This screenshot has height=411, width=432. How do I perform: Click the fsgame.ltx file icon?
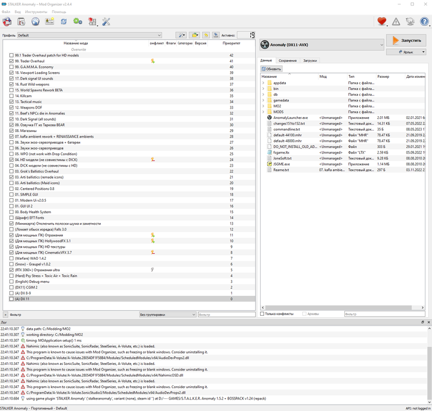[x=269, y=152]
